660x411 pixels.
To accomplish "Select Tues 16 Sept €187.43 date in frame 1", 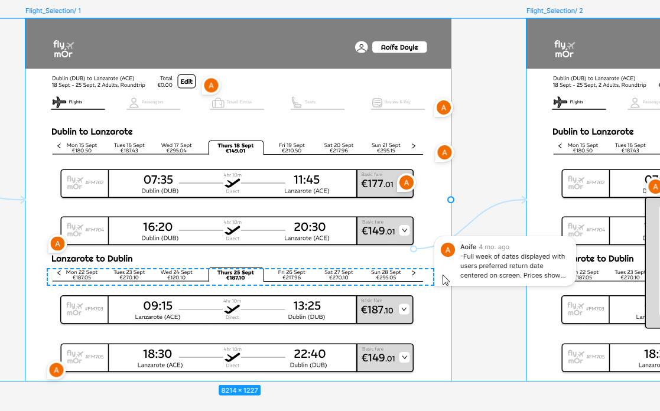I will coord(129,148).
